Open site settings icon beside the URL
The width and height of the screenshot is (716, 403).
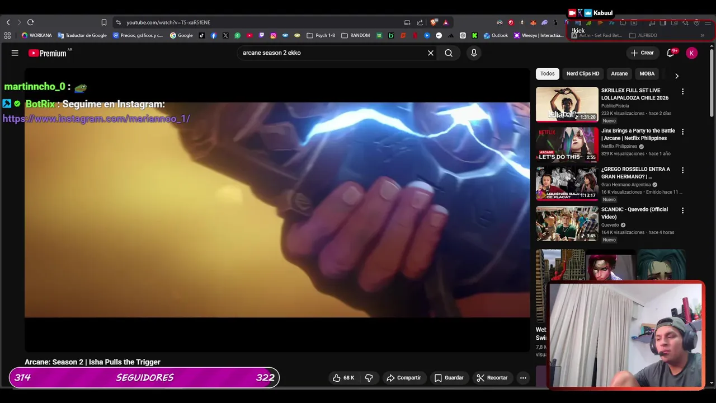pyautogui.click(x=118, y=22)
